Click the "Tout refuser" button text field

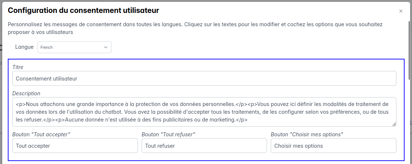click(204, 146)
